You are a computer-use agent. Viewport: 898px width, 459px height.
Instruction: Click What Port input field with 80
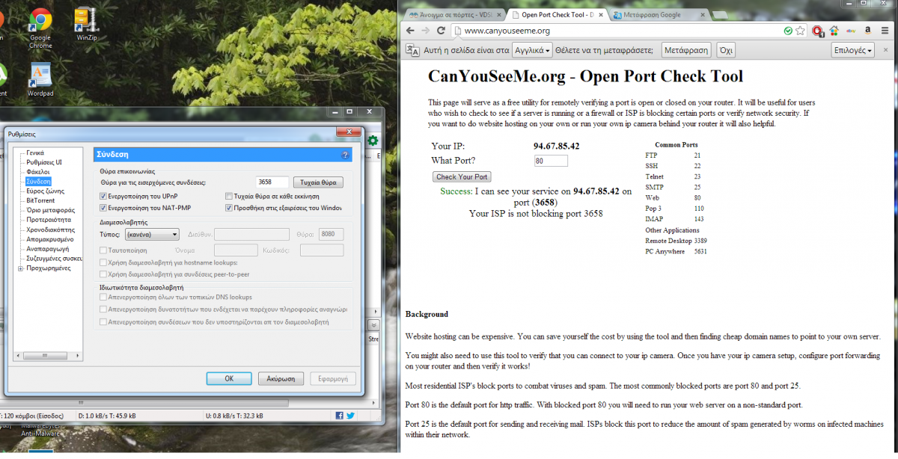551,161
